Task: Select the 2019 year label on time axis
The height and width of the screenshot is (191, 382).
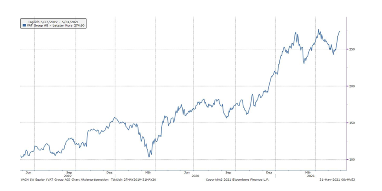Action: coord(68,175)
